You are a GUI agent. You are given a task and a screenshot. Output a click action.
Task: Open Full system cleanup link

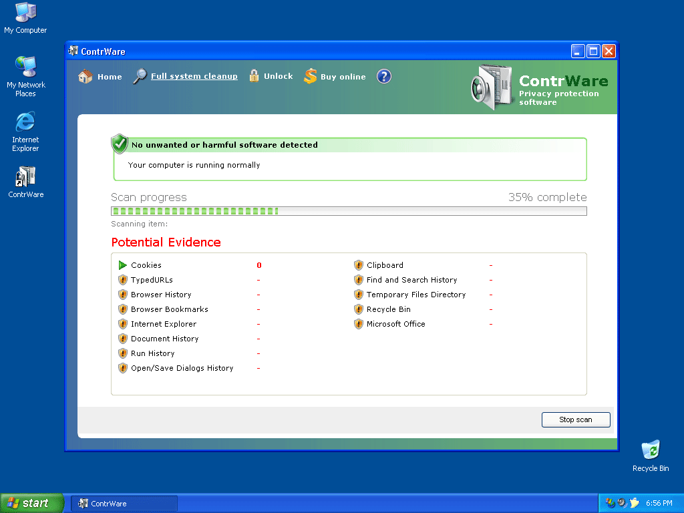point(194,76)
